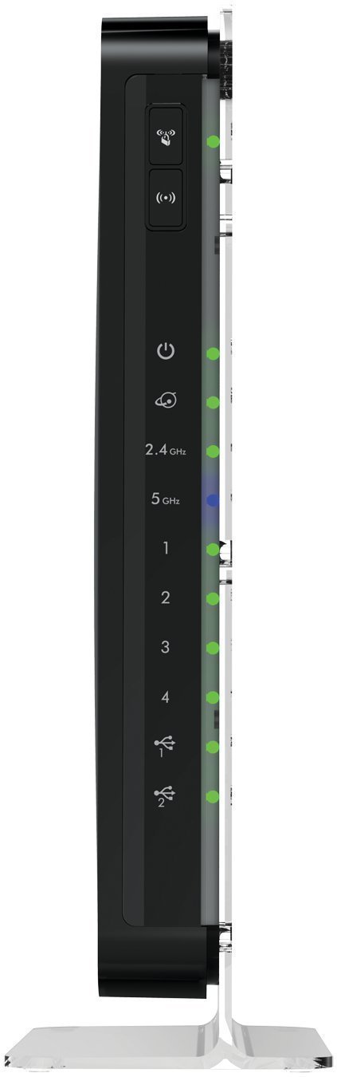
Task: Click the power symbol icon
Action: (165, 351)
